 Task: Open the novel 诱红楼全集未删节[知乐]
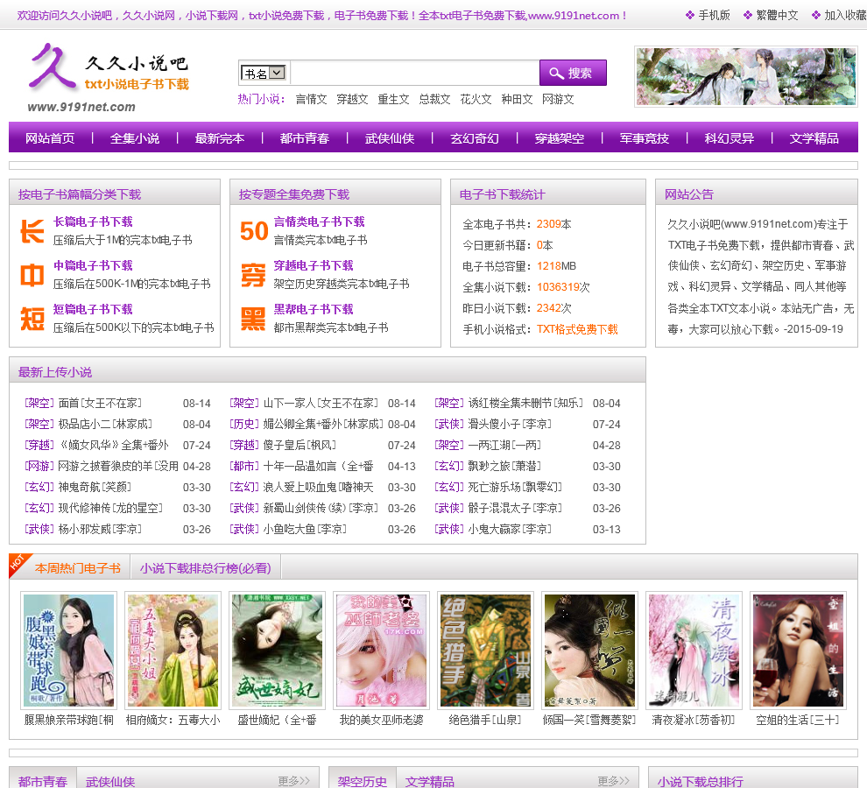(525, 403)
